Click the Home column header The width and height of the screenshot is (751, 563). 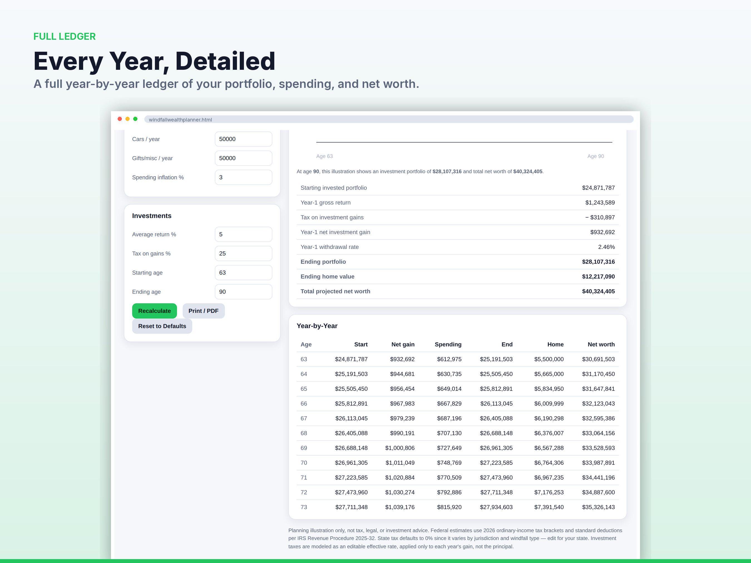point(555,344)
